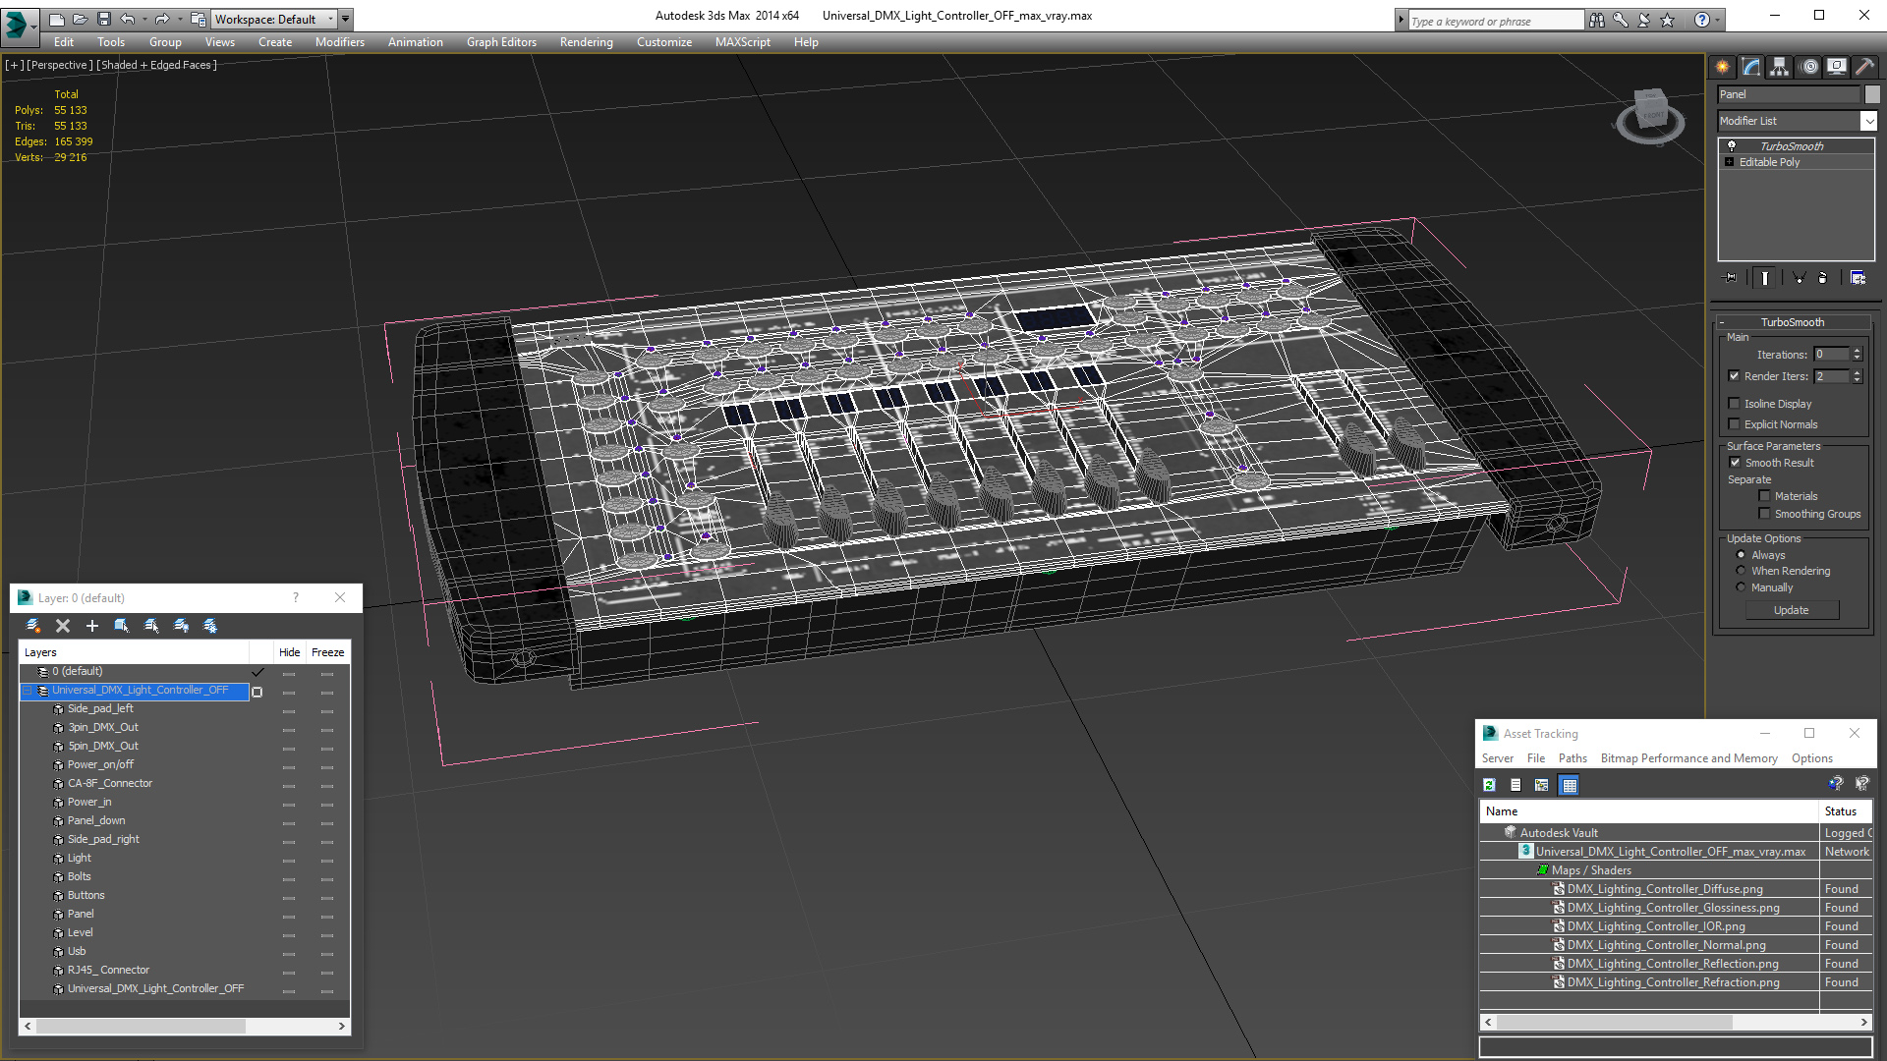Image resolution: width=1887 pixels, height=1061 pixels.
Task: Click refresh icon in Asset Tracking
Action: 1489,785
